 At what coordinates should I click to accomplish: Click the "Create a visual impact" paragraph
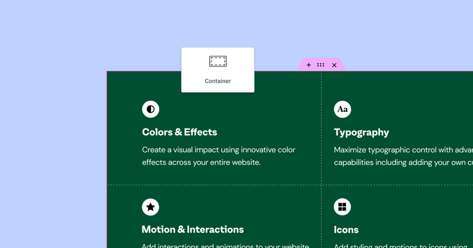point(219,156)
